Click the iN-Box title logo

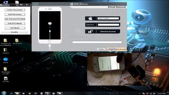tap(79, 4)
